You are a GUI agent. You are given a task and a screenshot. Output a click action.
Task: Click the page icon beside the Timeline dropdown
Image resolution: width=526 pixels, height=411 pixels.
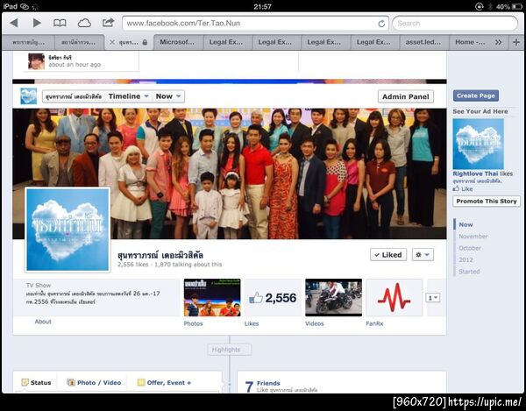(29, 96)
